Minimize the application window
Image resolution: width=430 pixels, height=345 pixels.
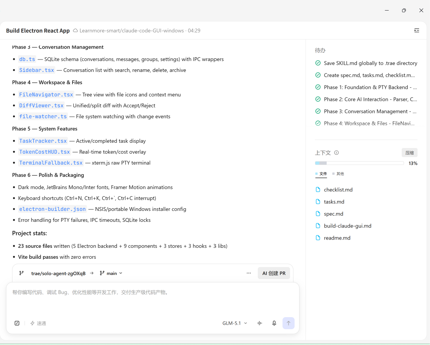(387, 11)
